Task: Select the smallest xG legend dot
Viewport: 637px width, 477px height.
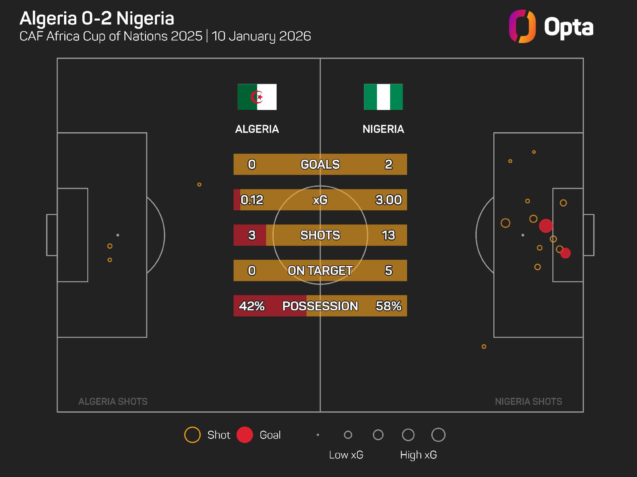Action: 318,435
